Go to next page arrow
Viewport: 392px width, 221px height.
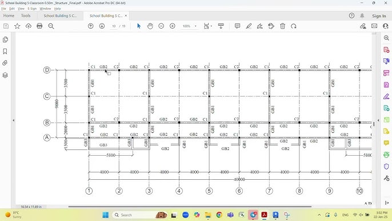(102, 26)
